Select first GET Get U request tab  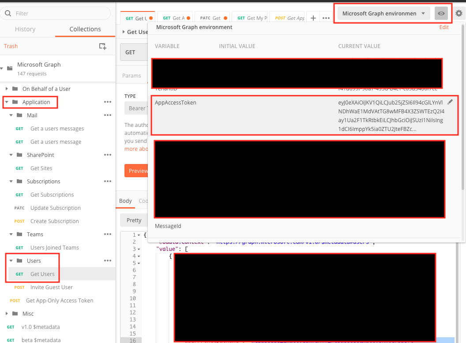tap(138, 18)
